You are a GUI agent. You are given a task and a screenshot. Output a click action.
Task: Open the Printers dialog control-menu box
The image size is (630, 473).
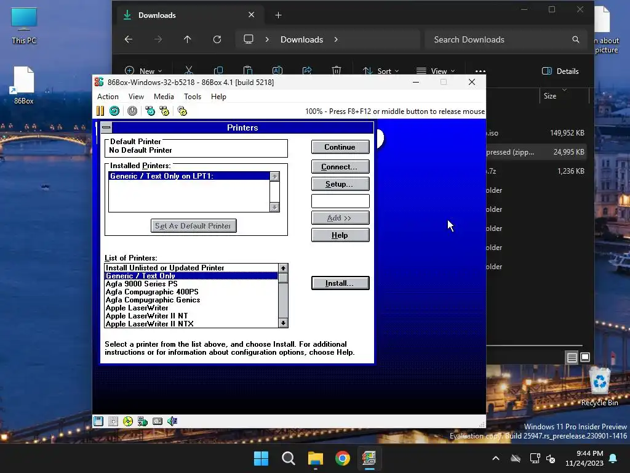(106, 127)
